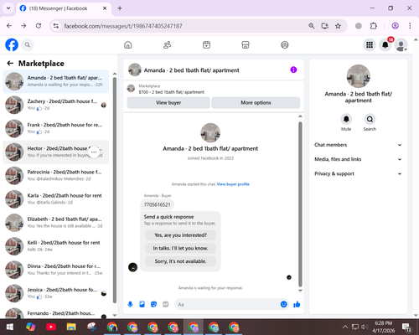Click the message input field Aa
This screenshot has height=335, width=419.
[227, 304]
